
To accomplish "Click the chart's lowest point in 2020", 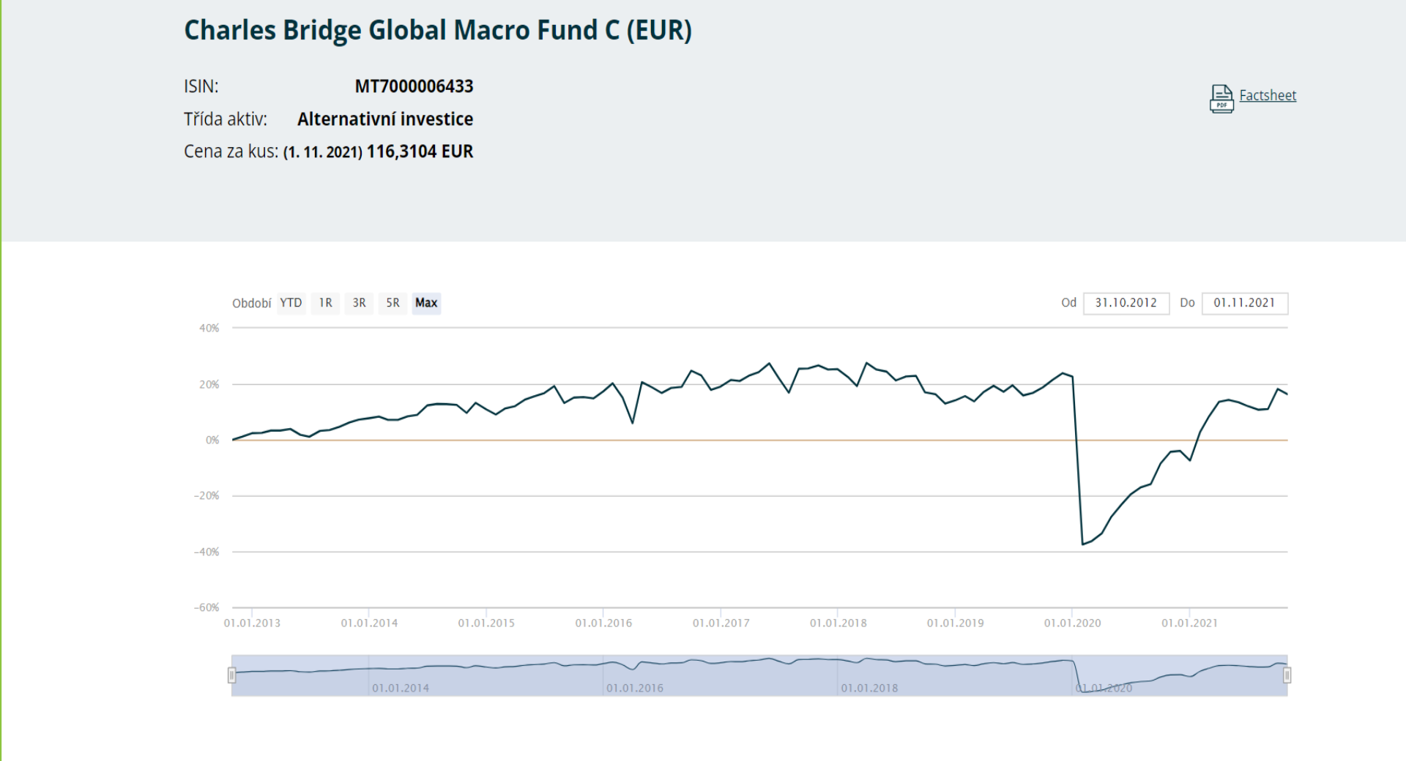I will tap(1083, 544).
